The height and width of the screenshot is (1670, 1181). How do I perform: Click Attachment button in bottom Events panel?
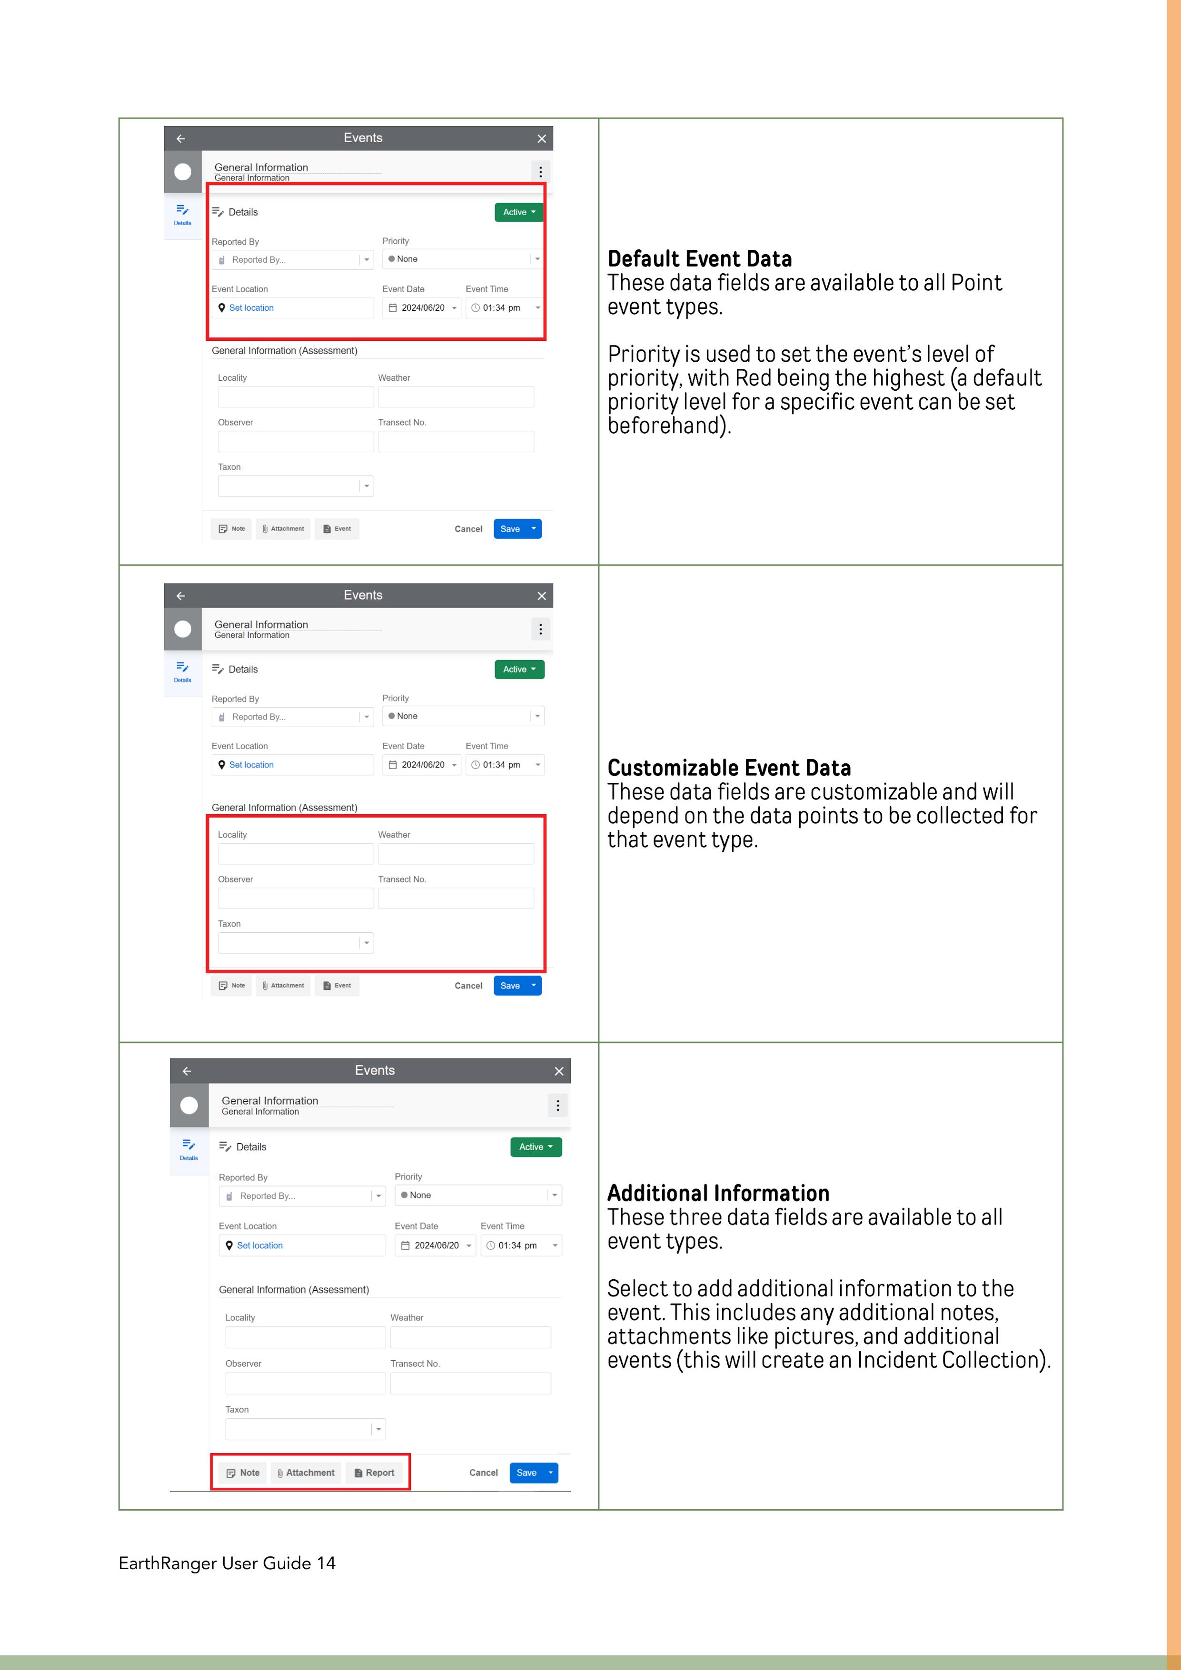(306, 1473)
